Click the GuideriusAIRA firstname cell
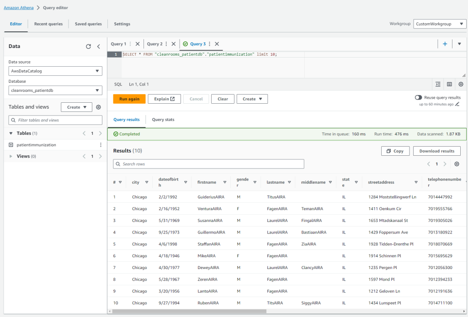 211,197
